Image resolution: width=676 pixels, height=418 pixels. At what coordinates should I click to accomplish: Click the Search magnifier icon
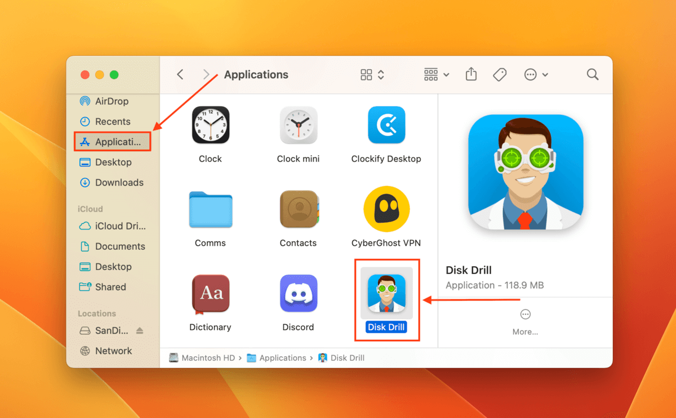tap(592, 74)
